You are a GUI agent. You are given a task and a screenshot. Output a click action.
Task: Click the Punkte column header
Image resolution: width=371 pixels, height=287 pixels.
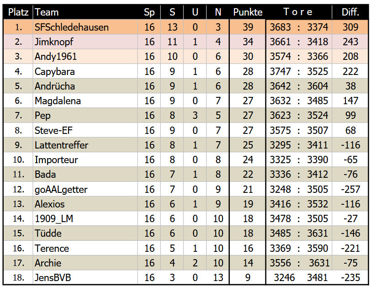(x=248, y=12)
